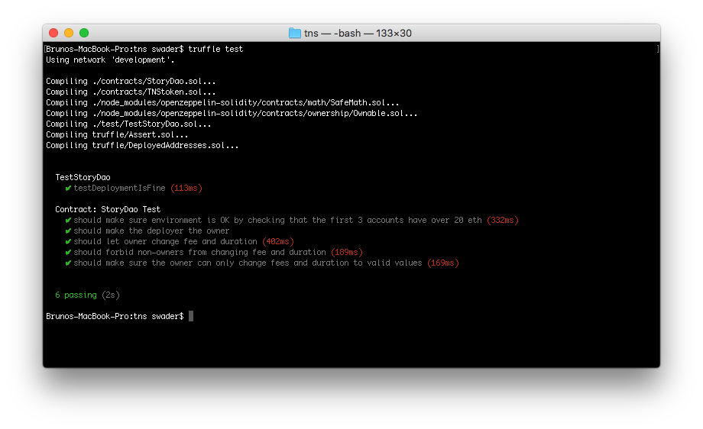Click the folder icon in title bar
703x429 pixels.
point(294,33)
